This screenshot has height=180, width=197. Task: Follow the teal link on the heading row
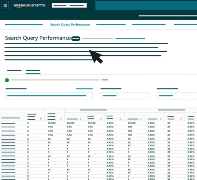pos(130,38)
